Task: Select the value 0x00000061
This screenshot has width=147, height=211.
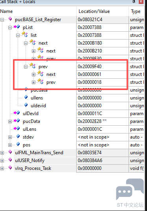Action: (90, 74)
